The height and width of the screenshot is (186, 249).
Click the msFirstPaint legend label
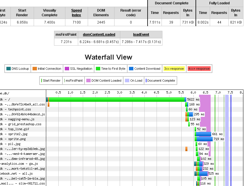click(74, 81)
